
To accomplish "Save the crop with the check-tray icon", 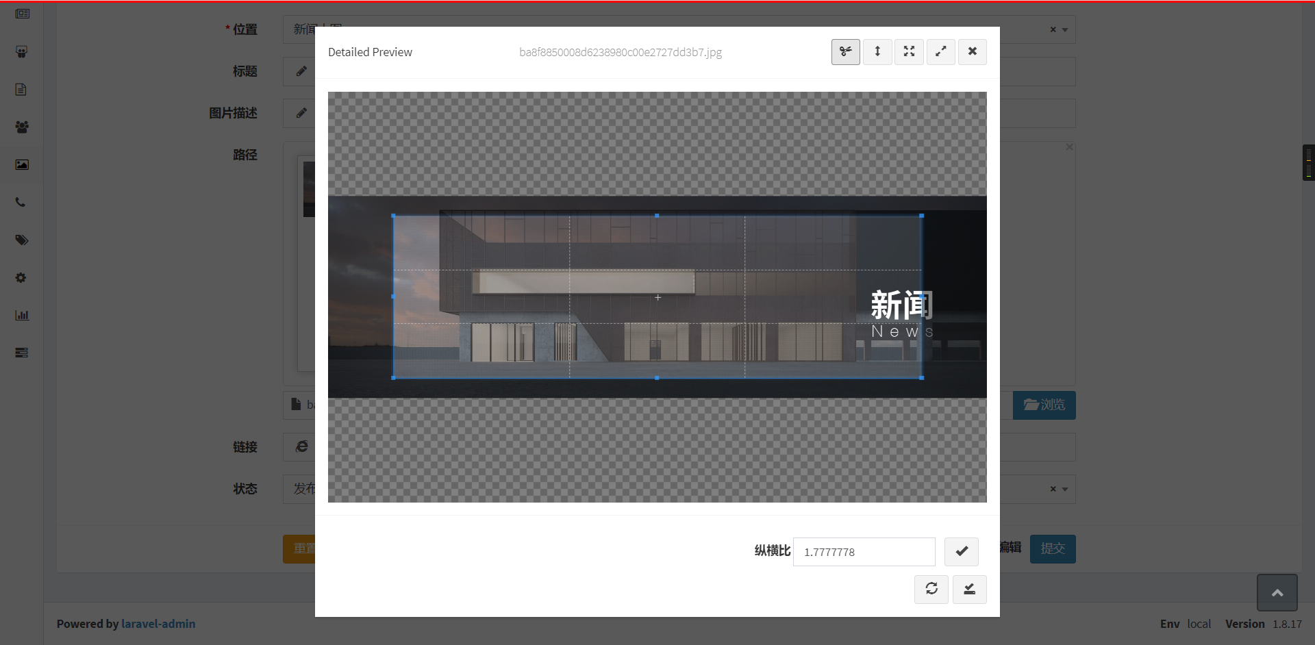I will [970, 589].
